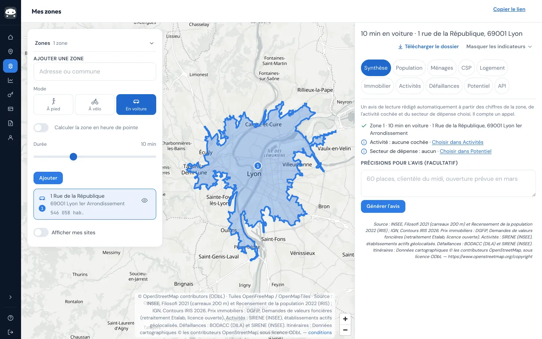The height and width of the screenshot is (339, 542).
Task: Hide the 1 Rue de la République zone
Action: (x=145, y=200)
